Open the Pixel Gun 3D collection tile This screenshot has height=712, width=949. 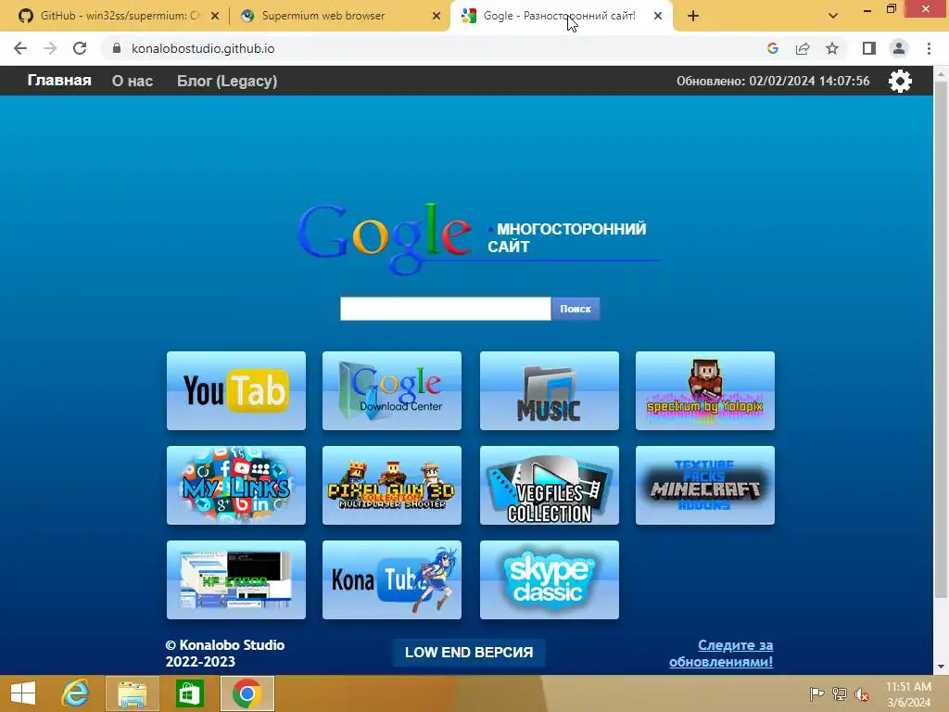pos(392,485)
